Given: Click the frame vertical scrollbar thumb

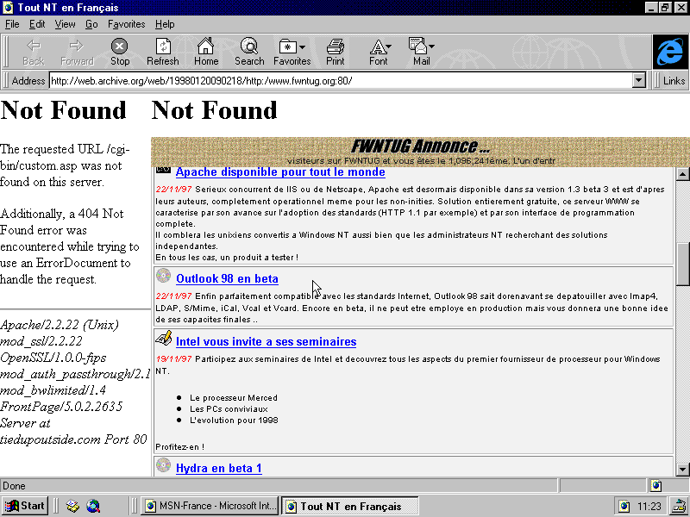Looking at the screenshot, I should (682, 264).
